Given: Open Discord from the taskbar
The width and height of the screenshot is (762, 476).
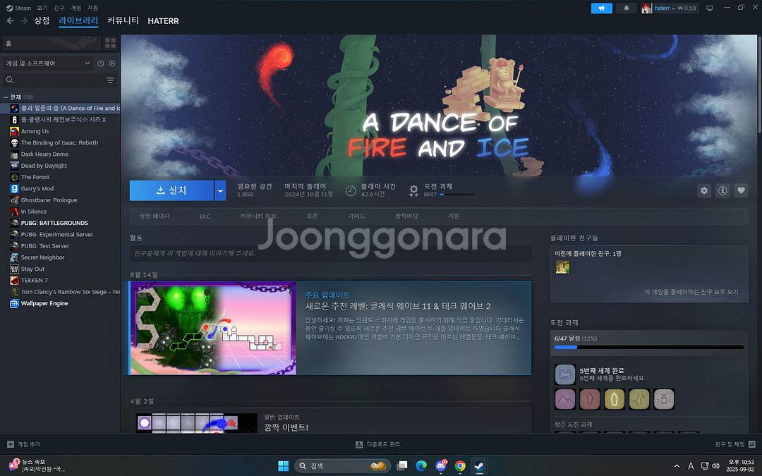Looking at the screenshot, I should pyautogui.click(x=441, y=466).
